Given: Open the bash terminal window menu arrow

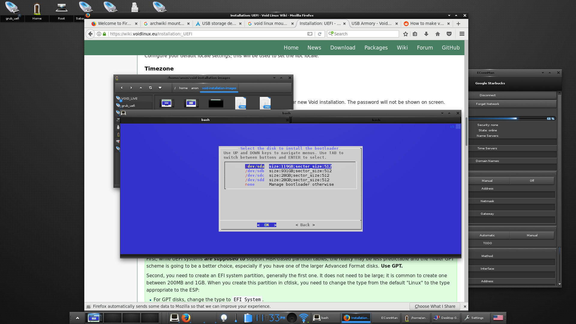Looking at the screenshot, I should point(442,113).
